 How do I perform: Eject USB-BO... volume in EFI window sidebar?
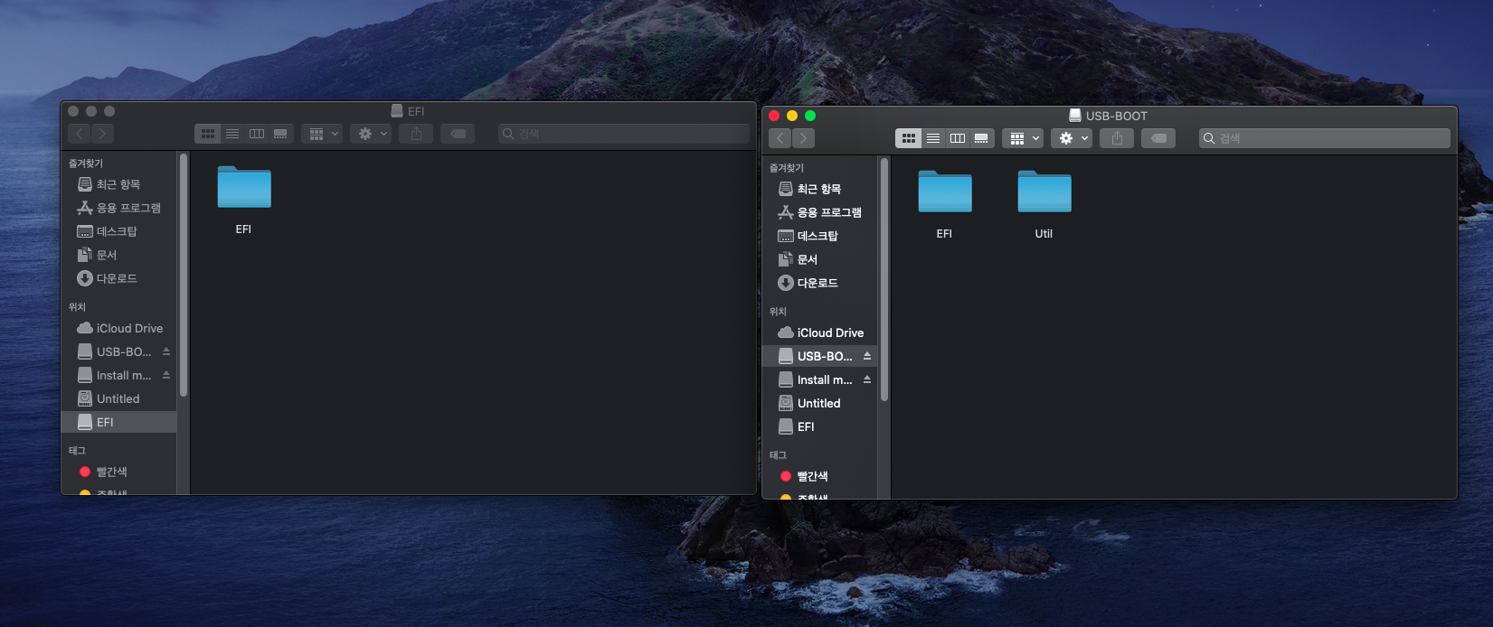[166, 351]
